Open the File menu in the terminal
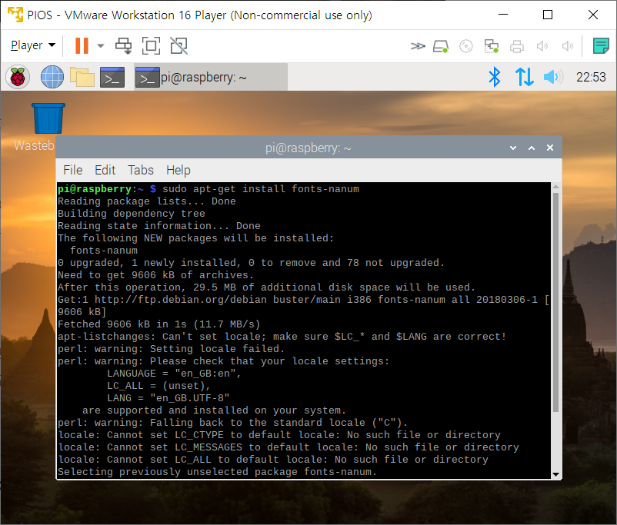Image resolution: width=617 pixels, height=525 pixels. (72, 170)
